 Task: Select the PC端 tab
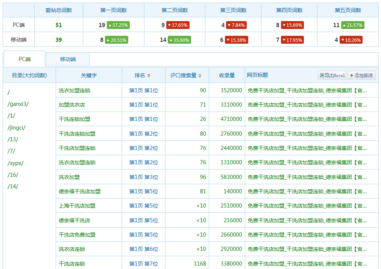tap(24, 59)
